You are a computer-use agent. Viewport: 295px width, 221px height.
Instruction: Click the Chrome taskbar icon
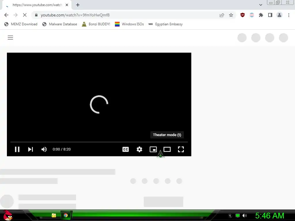tap(66, 215)
